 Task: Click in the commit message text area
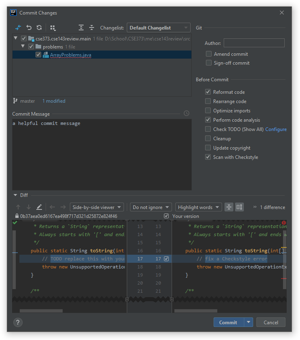(x=102, y=154)
